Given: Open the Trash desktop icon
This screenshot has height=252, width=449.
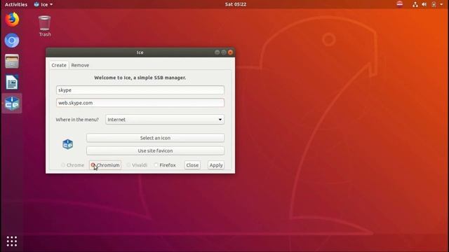Looking at the screenshot, I should coord(45,27).
